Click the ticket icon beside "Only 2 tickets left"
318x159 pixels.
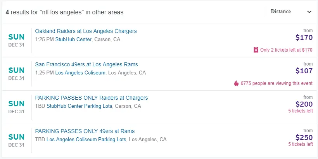(x=256, y=50)
